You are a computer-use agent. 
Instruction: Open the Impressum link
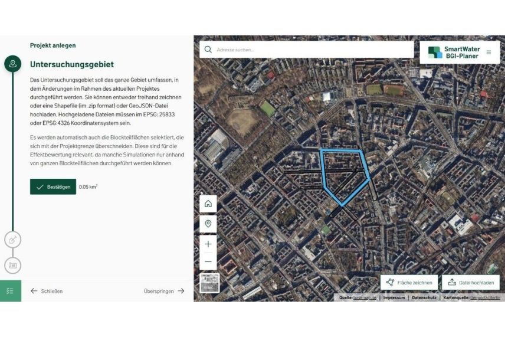pyautogui.click(x=394, y=297)
